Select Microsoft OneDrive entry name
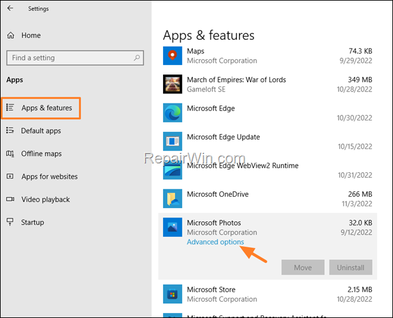This screenshot has height=318, width=393. (217, 194)
